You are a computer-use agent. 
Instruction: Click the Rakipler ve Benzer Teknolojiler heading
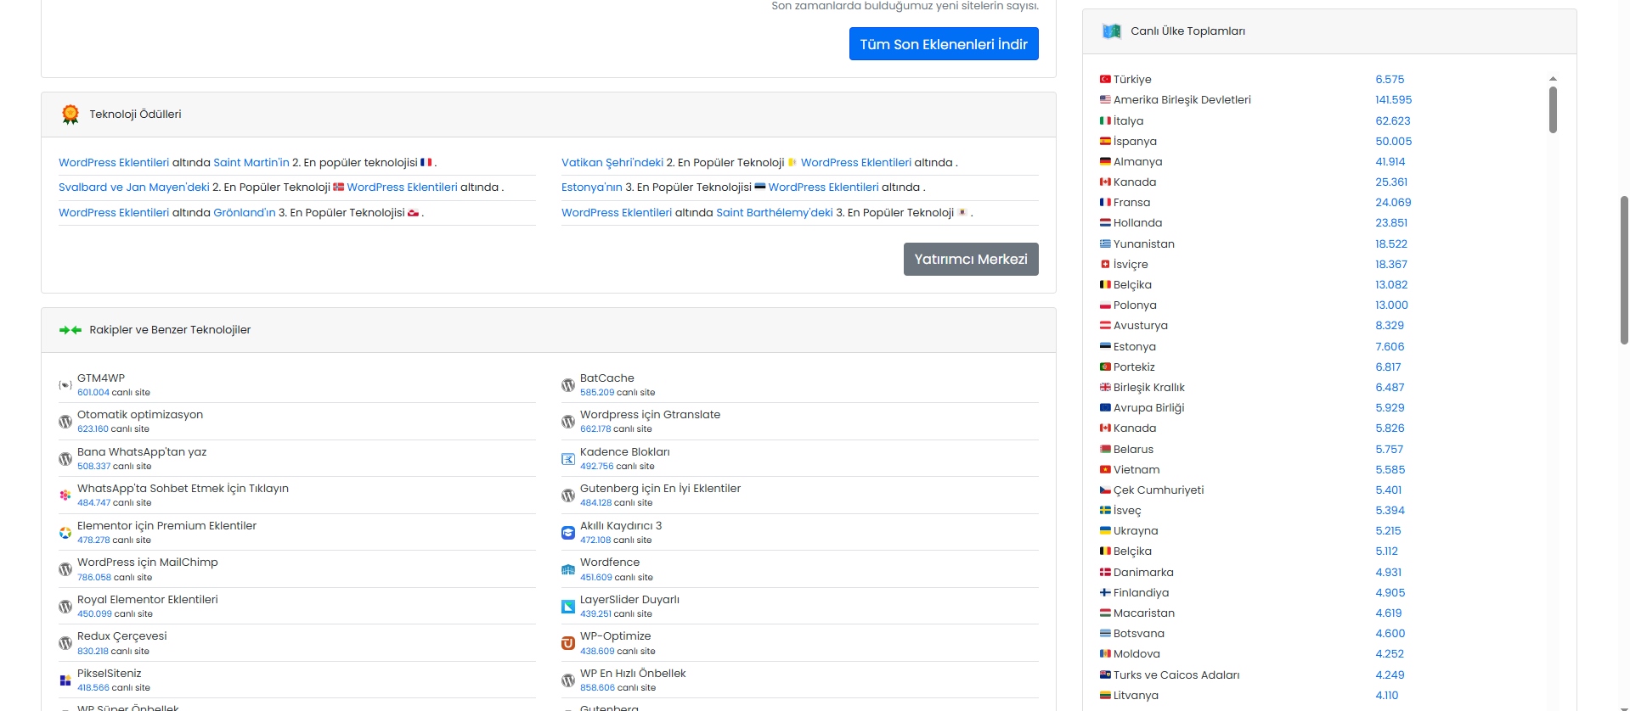pyautogui.click(x=170, y=330)
